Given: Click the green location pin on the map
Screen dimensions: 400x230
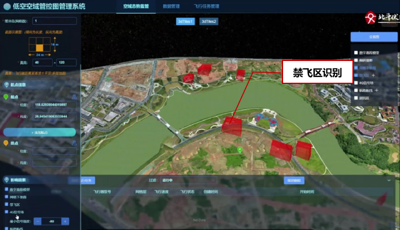Looking at the screenshot, I should point(240,150).
